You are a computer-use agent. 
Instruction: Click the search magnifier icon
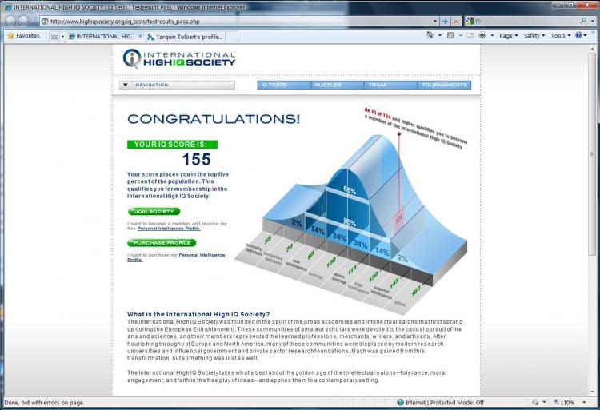tap(582, 21)
